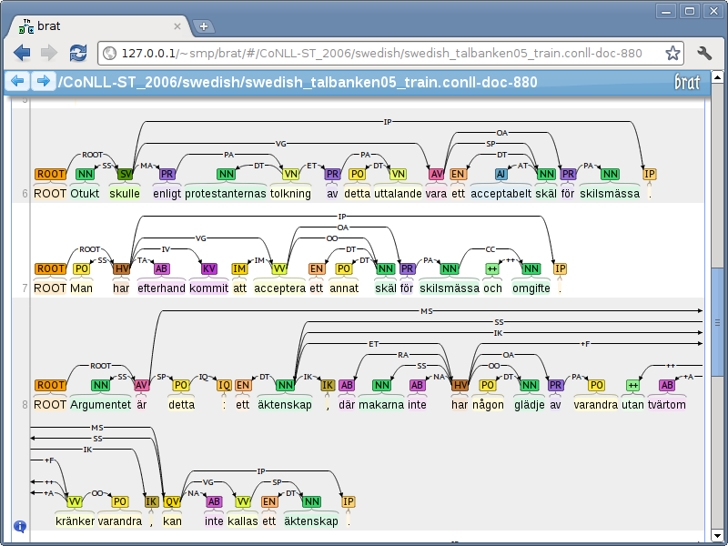728x546 pixels.
Task: Close the brat tab
Action: coord(177,26)
